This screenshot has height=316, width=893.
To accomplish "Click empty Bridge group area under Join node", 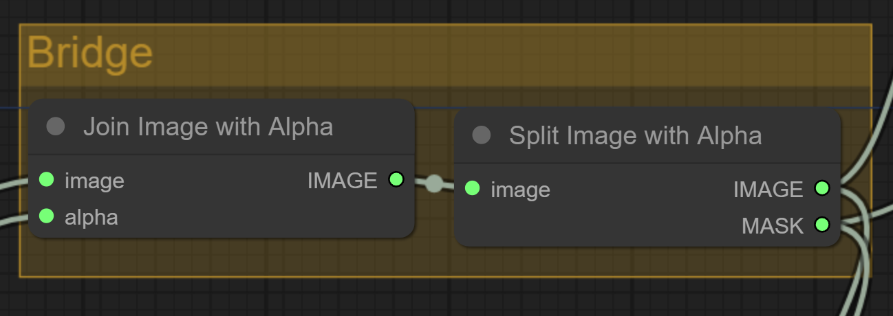I will click(220, 258).
